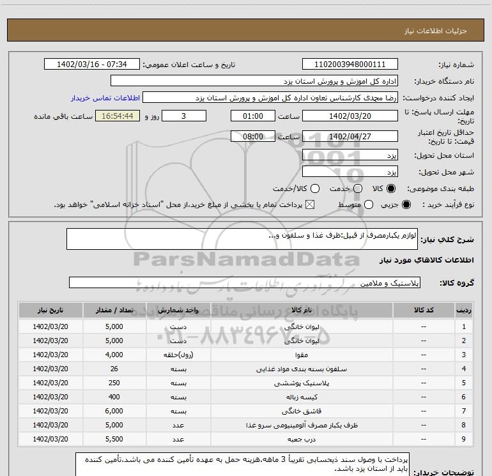
Task: Click the تعداد / مقدار column header
Action: pos(114,310)
